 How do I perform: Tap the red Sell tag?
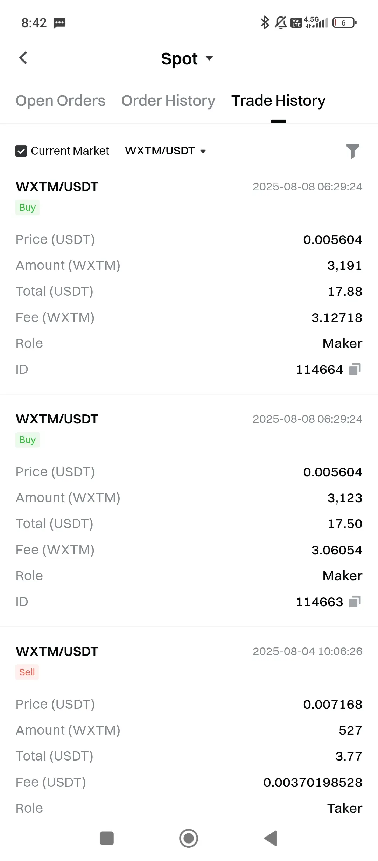27,672
